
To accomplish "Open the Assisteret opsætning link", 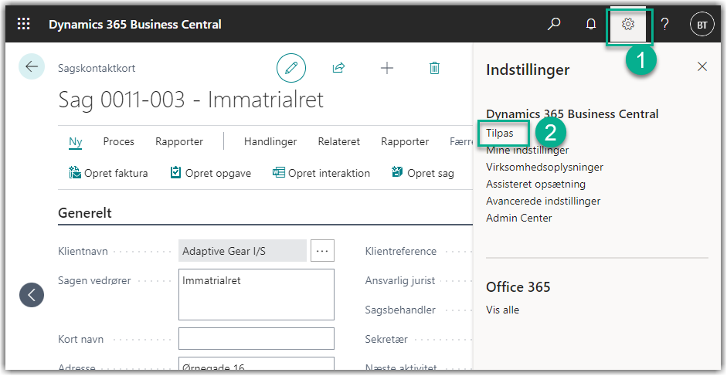I will tap(535, 184).
